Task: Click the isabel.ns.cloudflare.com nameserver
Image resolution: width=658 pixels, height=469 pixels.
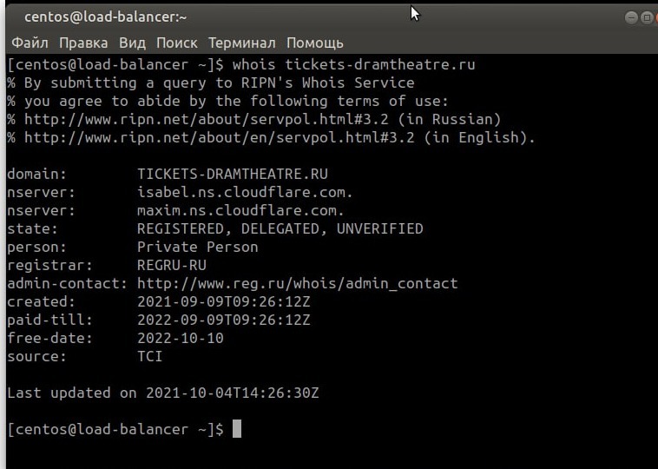Action: tap(245, 192)
